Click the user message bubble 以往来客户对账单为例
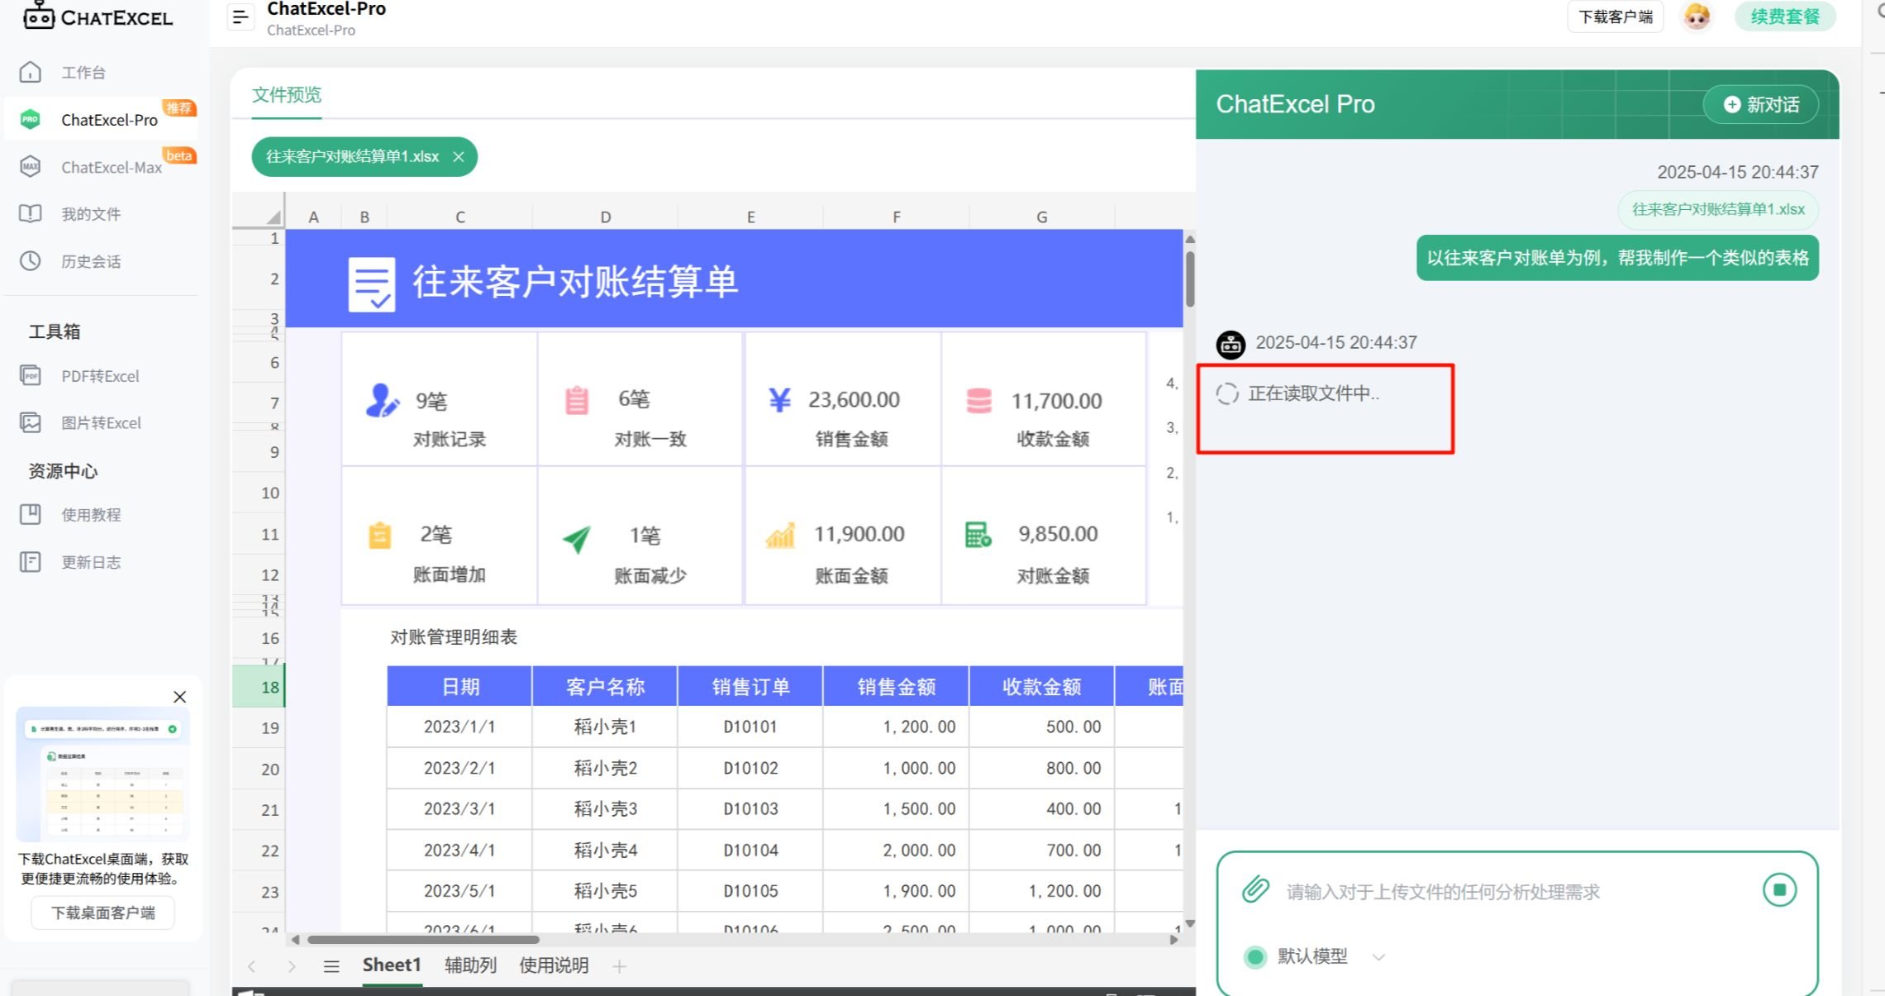Viewport: 1885px width, 996px height. pyautogui.click(x=1617, y=258)
